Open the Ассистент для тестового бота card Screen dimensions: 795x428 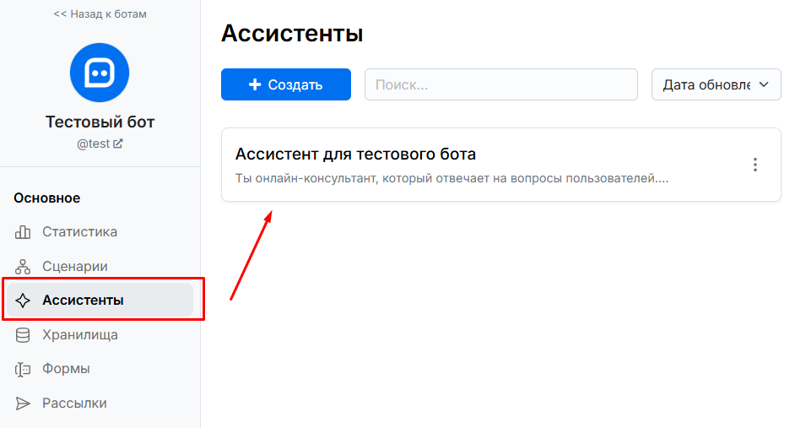coord(501,165)
